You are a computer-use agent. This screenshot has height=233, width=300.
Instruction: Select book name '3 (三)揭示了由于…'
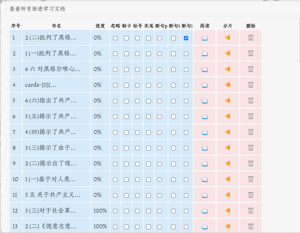(x=56, y=148)
